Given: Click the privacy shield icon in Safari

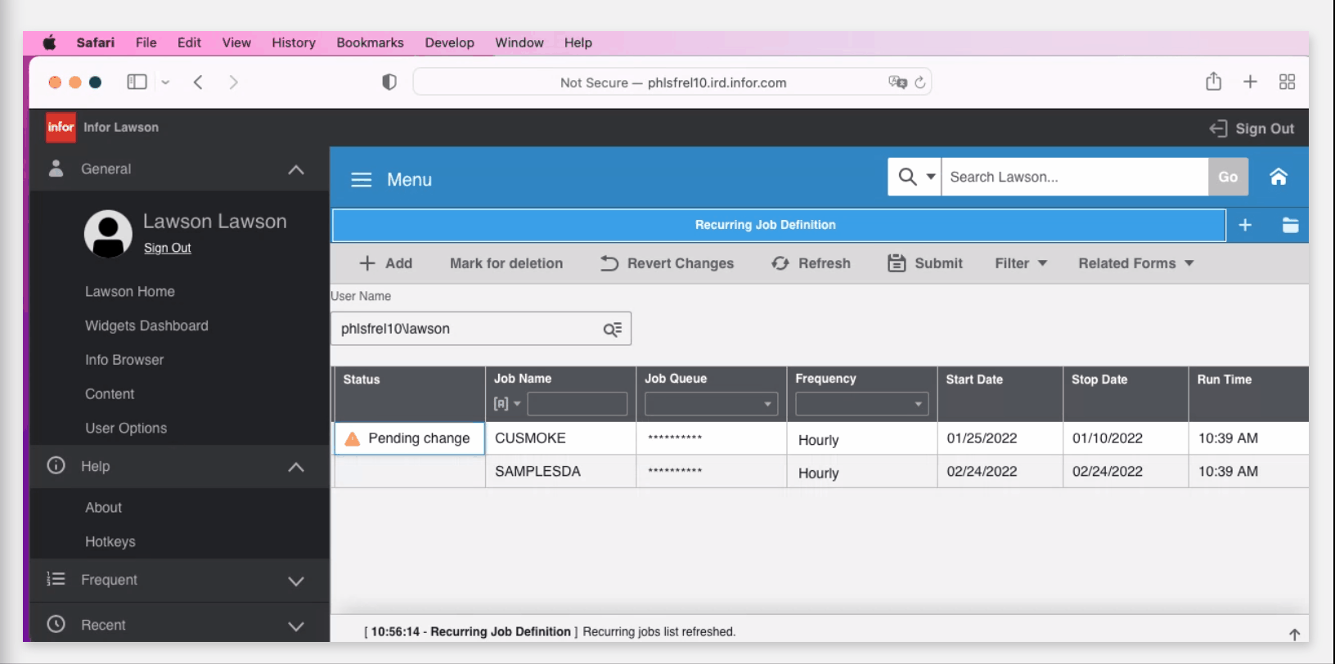Looking at the screenshot, I should [389, 82].
